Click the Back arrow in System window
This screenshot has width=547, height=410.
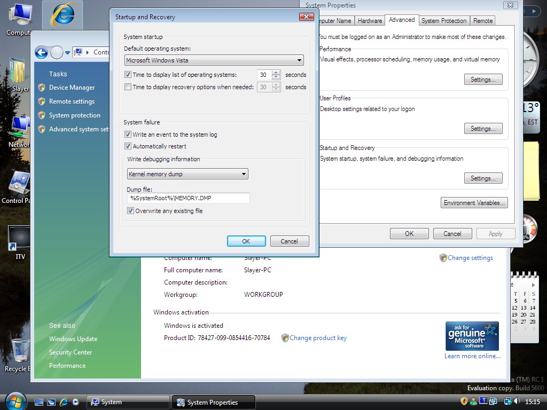[x=42, y=53]
